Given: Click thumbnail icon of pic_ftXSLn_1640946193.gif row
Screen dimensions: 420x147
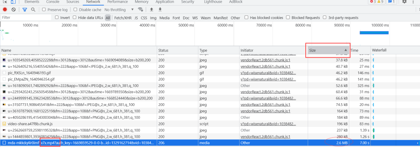Looking at the screenshot, I should [4, 73].
